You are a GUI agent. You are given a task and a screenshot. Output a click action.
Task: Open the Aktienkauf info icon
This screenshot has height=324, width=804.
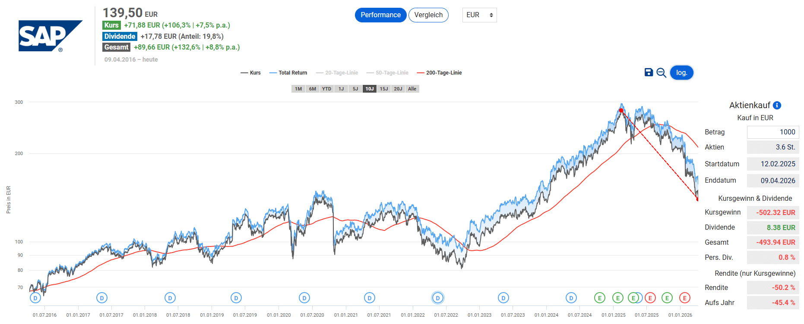(x=777, y=105)
